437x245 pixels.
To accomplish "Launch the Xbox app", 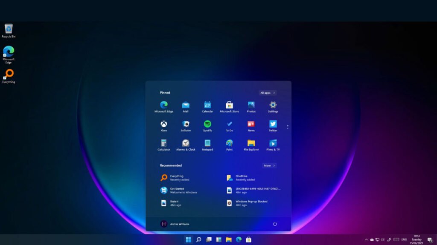I will pyautogui.click(x=163, y=125).
